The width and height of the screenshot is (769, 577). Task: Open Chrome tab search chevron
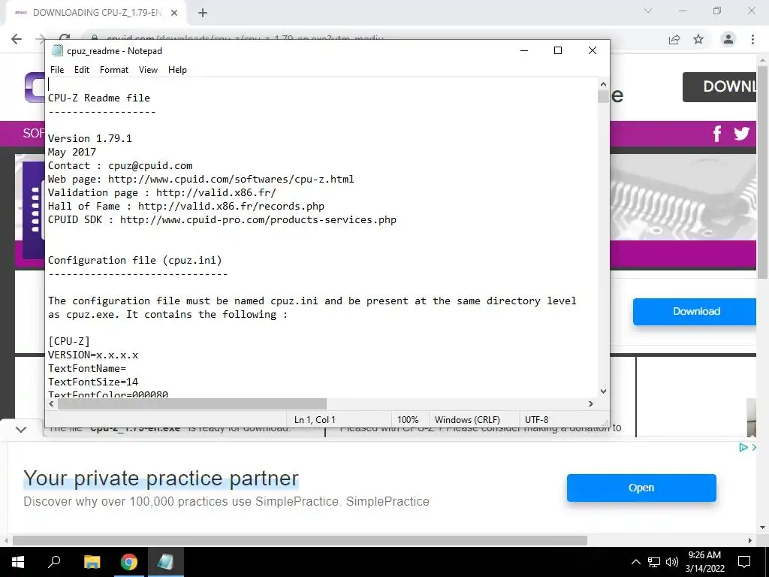click(648, 11)
